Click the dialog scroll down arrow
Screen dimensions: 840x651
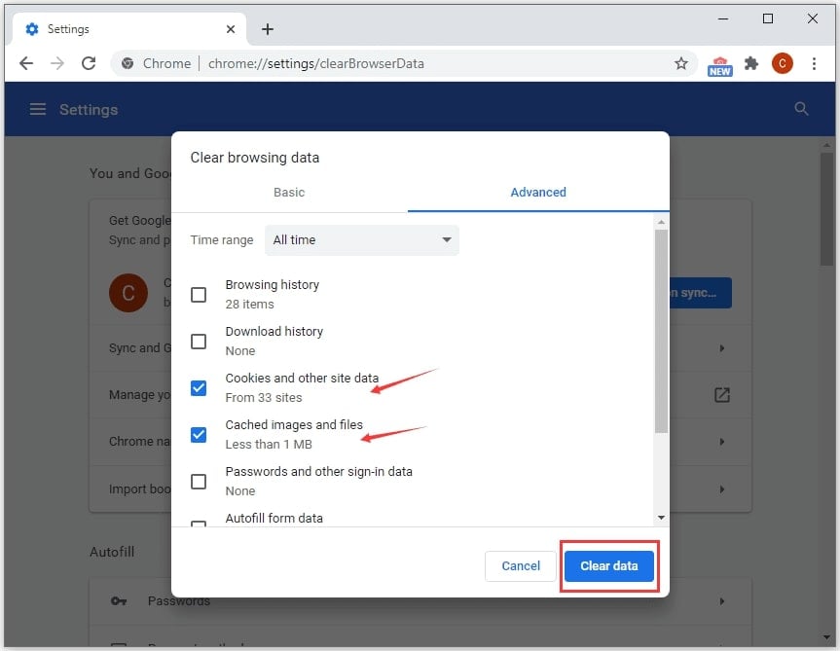[x=661, y=517]
